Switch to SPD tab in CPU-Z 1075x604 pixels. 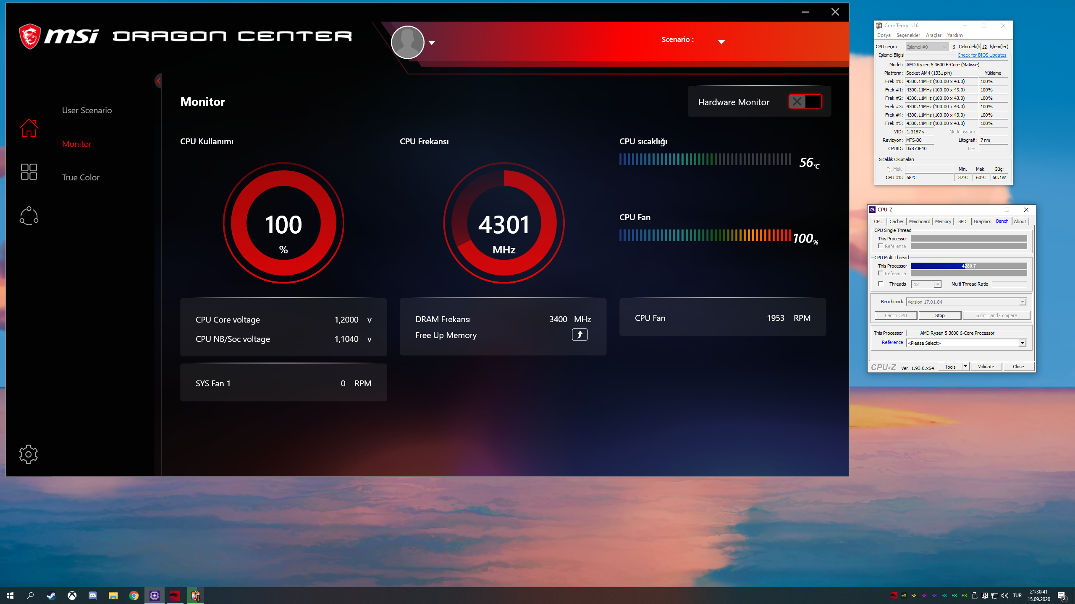pyautogui.click(x=962, y=221)
